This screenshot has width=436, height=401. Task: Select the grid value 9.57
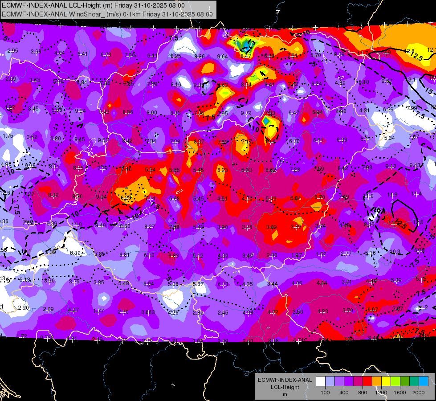pyautogui.click(x=103, y=140)
